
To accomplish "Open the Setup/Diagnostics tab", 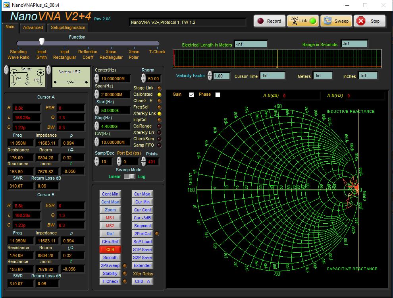I will pyautogui.click(x=68, y=27).
